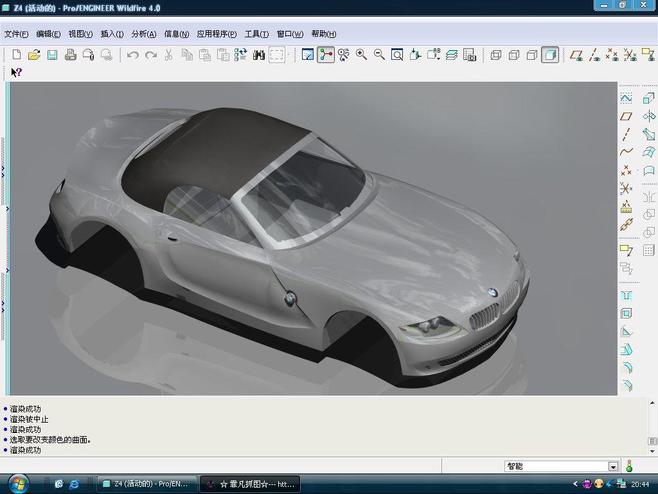658x494 pixels.
Task: Click the Zoom Out magnifier
Action: click(x=379, y=55)
